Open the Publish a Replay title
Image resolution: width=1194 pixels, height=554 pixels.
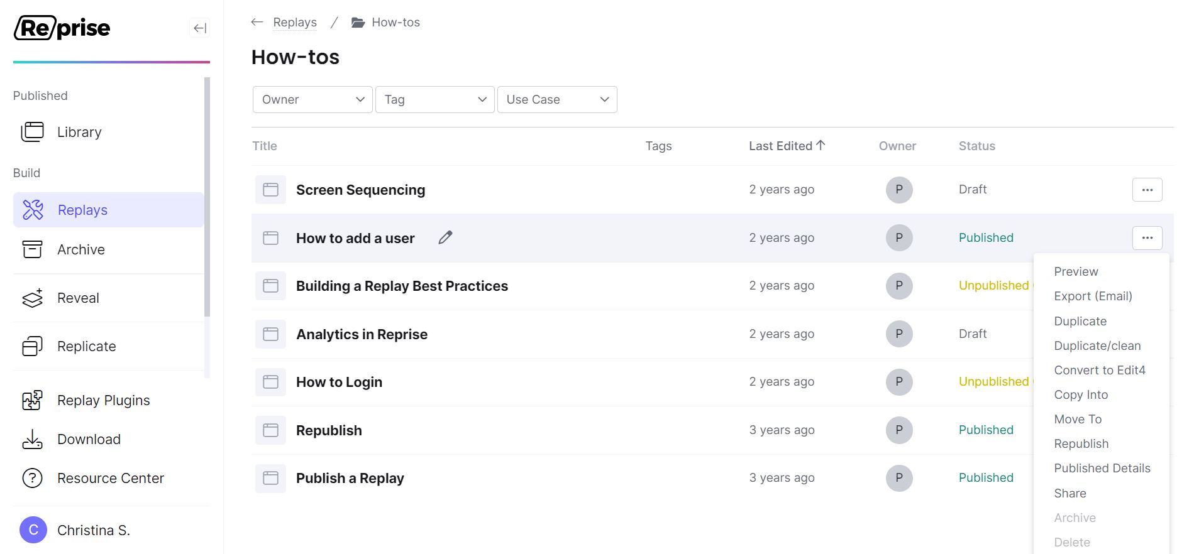pos(350,478)
